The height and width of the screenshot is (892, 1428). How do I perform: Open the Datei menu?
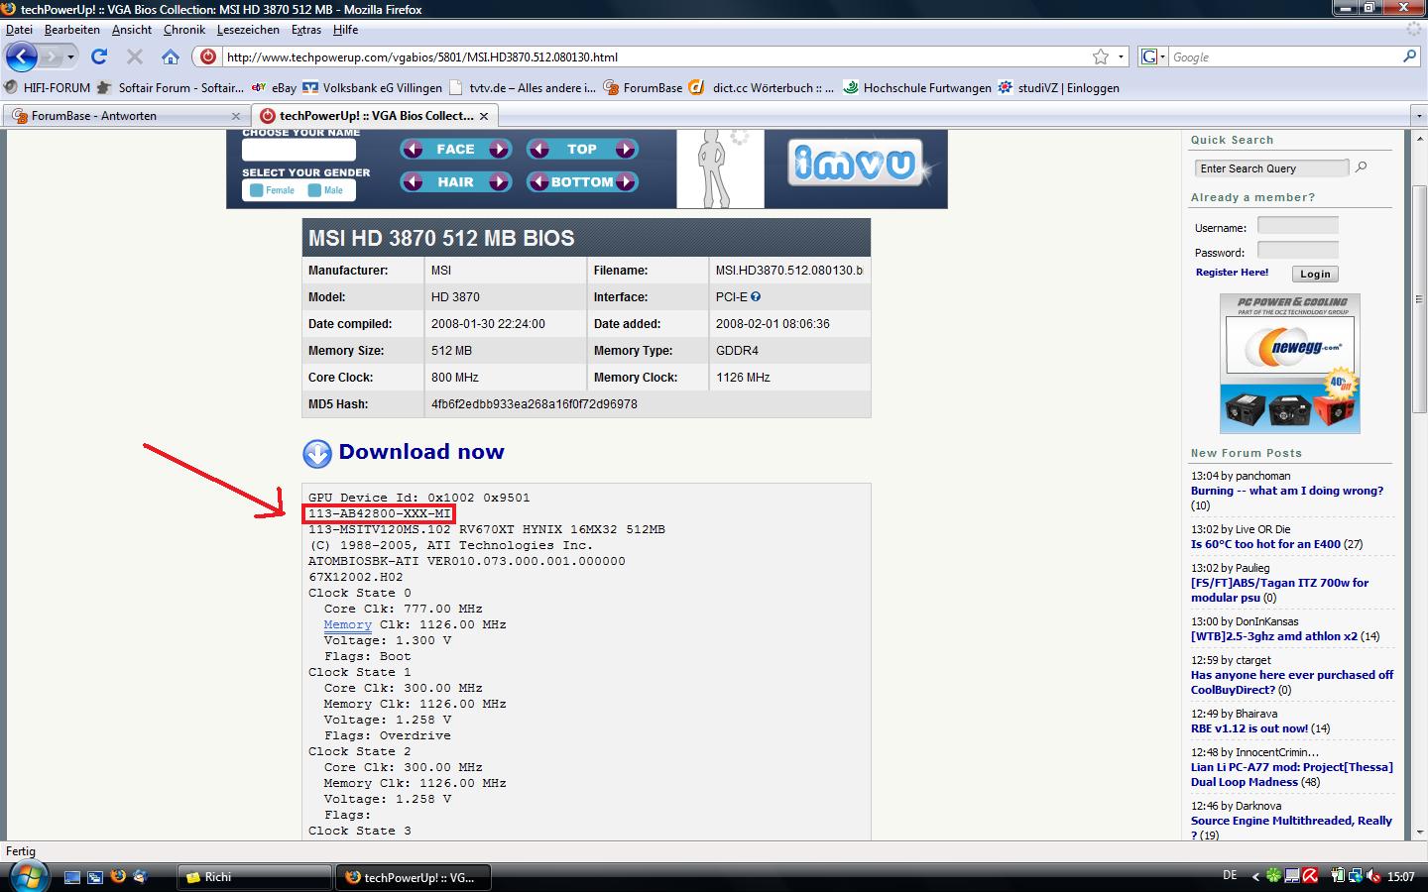pos(19,30)
